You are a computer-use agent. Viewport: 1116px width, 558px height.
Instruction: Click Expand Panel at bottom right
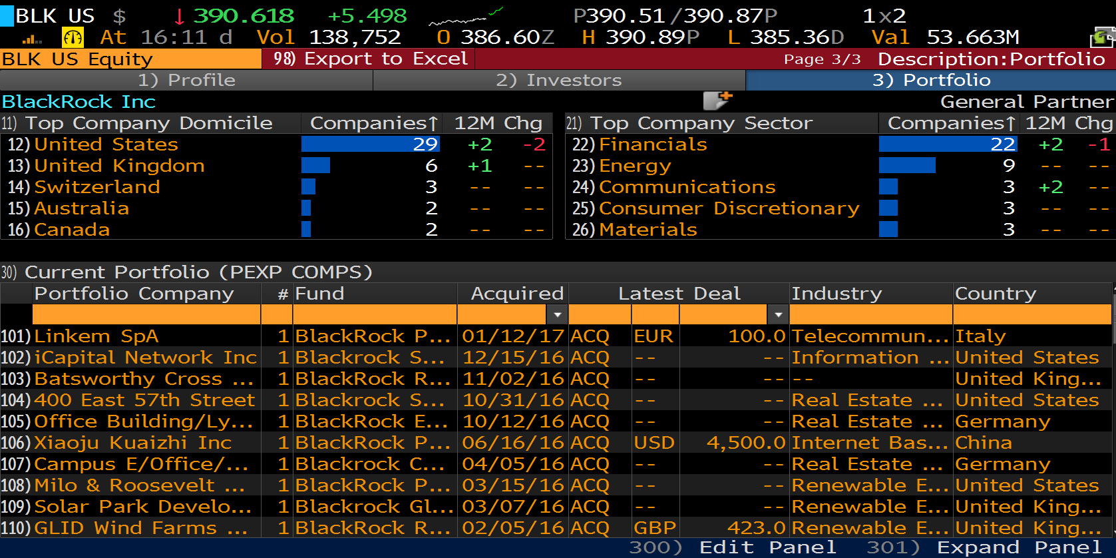[1018, 547]
